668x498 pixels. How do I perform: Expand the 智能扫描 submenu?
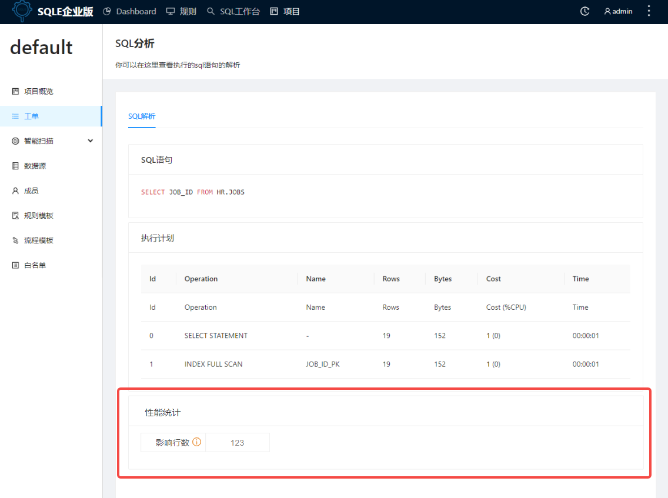51,141
